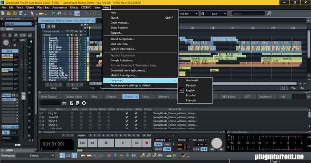311x163 pixels.
Task: Click the Search input field in toolbar
Action: 248,13
